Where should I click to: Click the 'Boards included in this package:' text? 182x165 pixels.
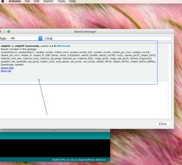(x=19, y=49)
